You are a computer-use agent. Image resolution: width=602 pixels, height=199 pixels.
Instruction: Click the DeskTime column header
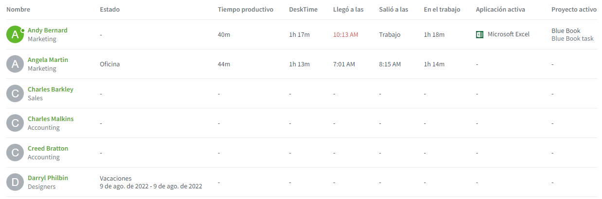coord(303,10)
